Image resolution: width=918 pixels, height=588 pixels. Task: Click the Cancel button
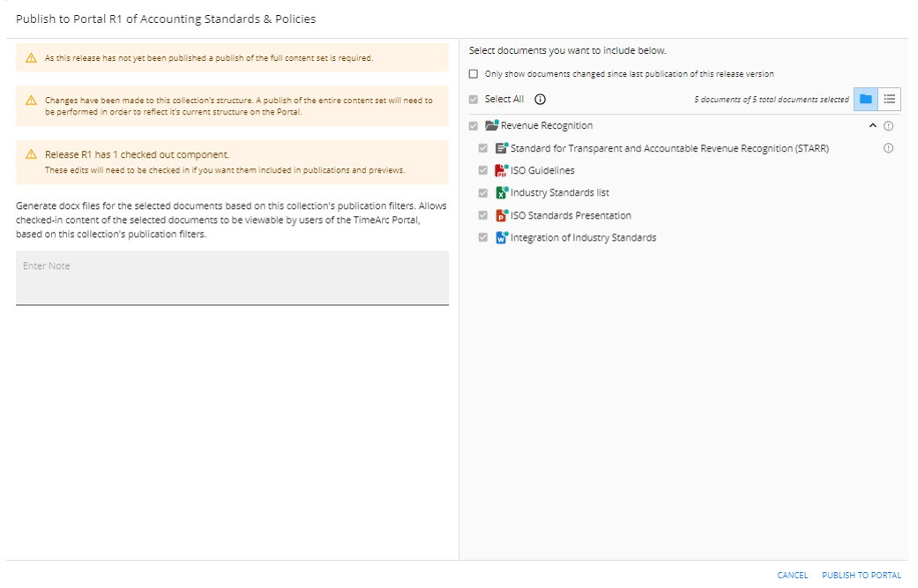792,576
